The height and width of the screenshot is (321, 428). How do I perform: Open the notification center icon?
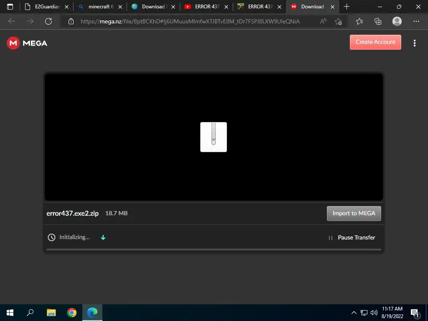[x=415, y=313]
